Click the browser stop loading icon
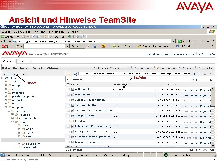 [x=33, y=37]
